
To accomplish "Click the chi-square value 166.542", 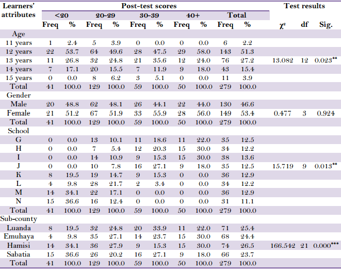I will pyautogui.click(x=284, y=245).
